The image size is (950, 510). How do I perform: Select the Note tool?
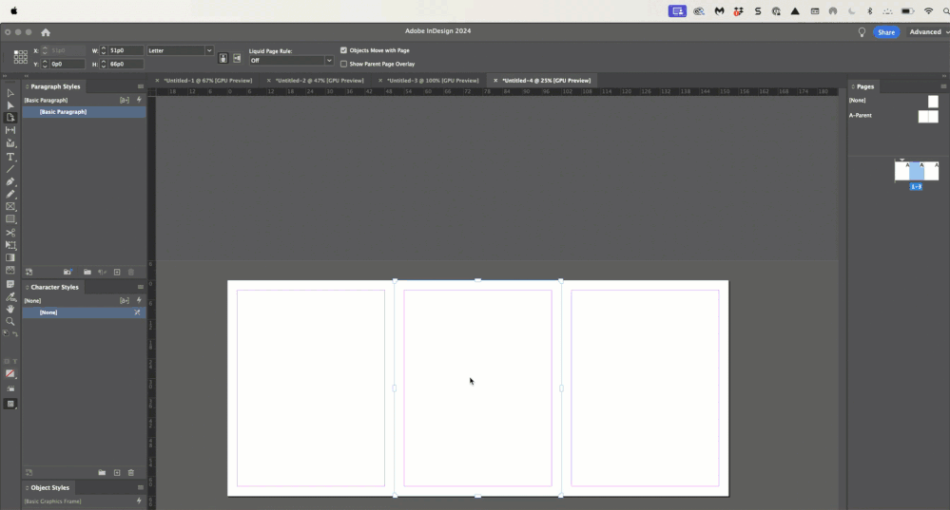pos(10,284)
